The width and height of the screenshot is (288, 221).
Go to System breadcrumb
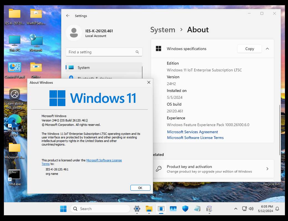[x=163, y=30]
